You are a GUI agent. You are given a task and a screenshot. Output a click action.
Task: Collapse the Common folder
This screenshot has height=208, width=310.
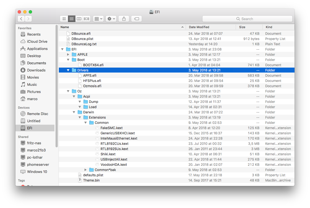click(86, 122)
